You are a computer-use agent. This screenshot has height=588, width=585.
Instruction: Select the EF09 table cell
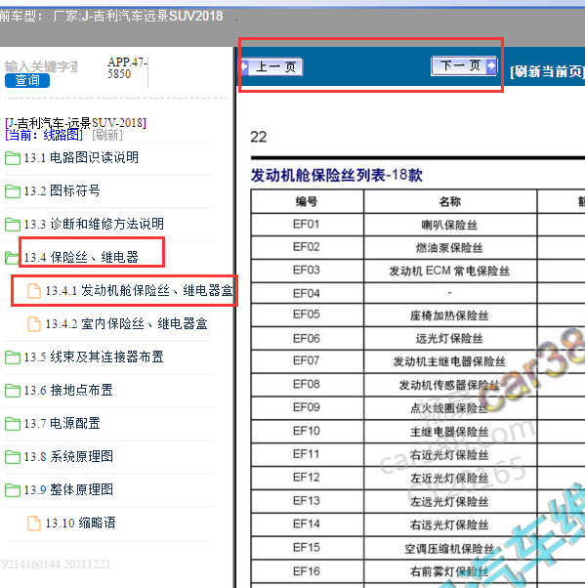(307, 407)
